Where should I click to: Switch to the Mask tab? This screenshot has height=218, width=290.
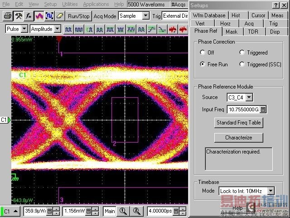coord(232,32)
